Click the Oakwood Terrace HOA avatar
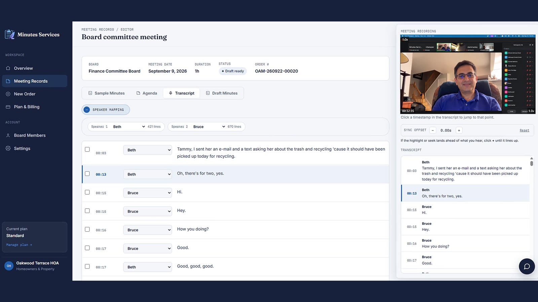 (9, 266)
